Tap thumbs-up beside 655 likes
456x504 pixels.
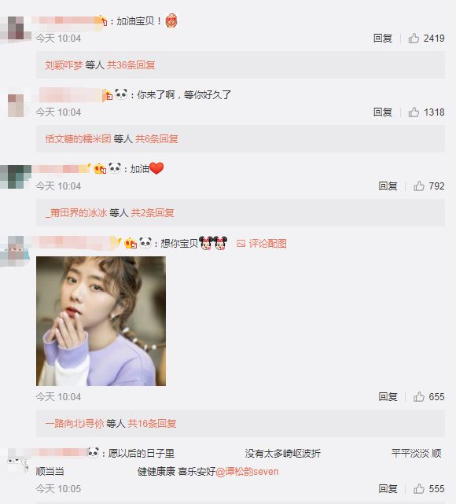pyautogui.click(x=419, y=396)
